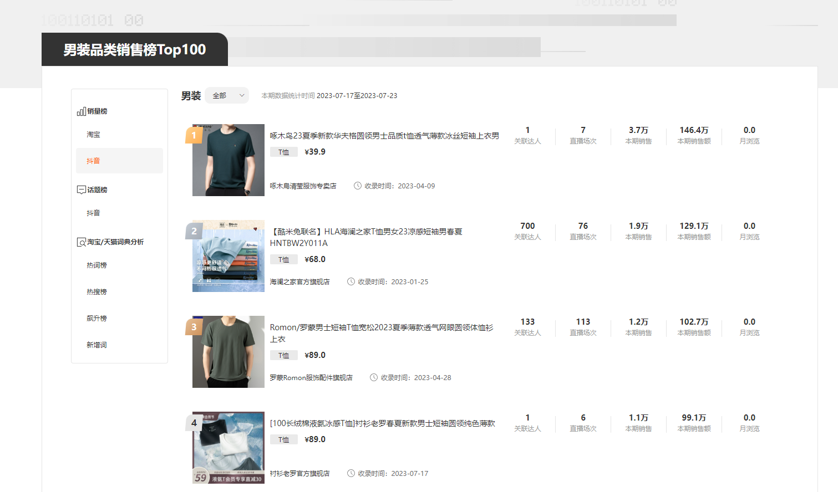
Task: Click the 男装品类销售榜Top100 title tab
Action: [135, 49]
